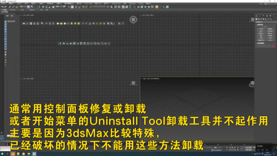Switch to the Motion command panel
Viewport: 277px width, 156px height.
267,16
